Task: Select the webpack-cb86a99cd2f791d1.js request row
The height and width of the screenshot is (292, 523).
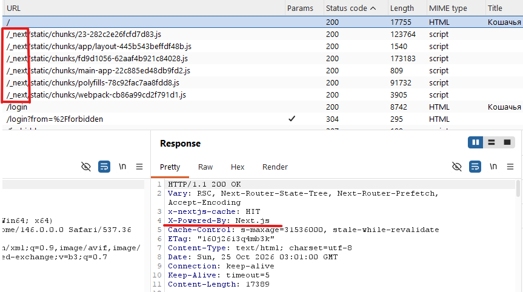Action: [x=262, y=95]
